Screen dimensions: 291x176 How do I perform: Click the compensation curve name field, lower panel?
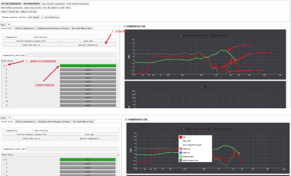pos(72,149)
